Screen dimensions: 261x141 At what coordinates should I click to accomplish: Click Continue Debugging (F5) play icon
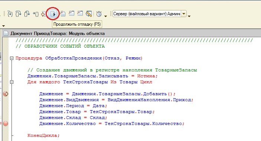click(53, 14)
